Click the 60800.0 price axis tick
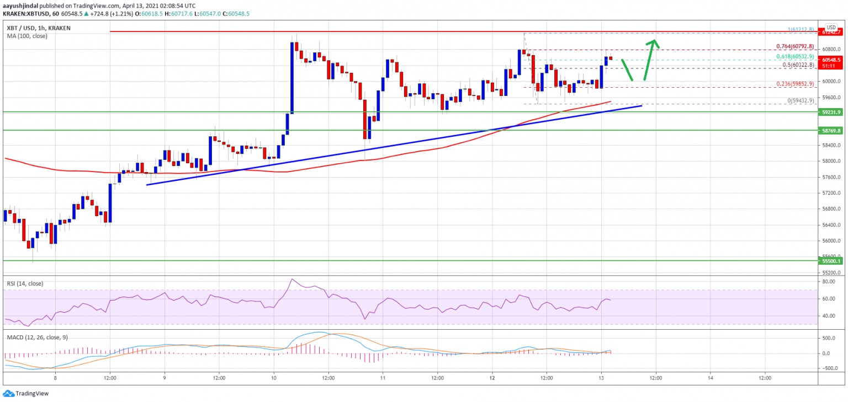Screen dimensions: 848x402 tap(831, 49)
